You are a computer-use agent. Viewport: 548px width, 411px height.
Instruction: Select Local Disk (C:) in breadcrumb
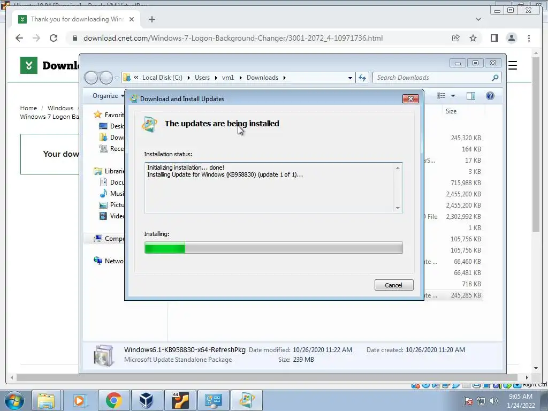pos(162,78)
